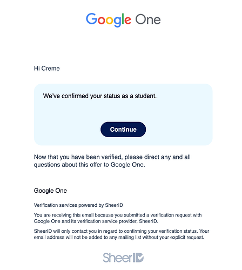Click the Continue button
Screen dimensions: 242x270
coord(123,130)
